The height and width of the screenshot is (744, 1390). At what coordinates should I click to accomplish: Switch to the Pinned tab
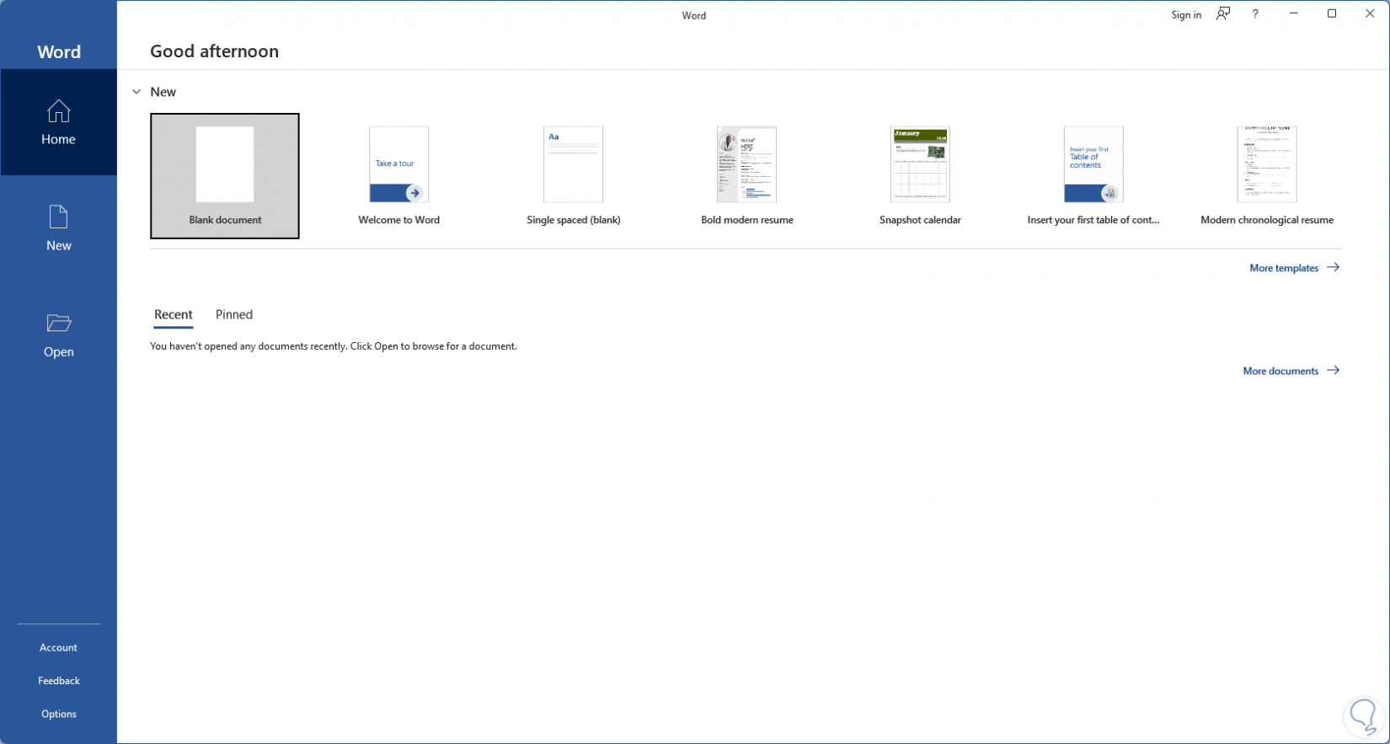[x=234, y=314]
